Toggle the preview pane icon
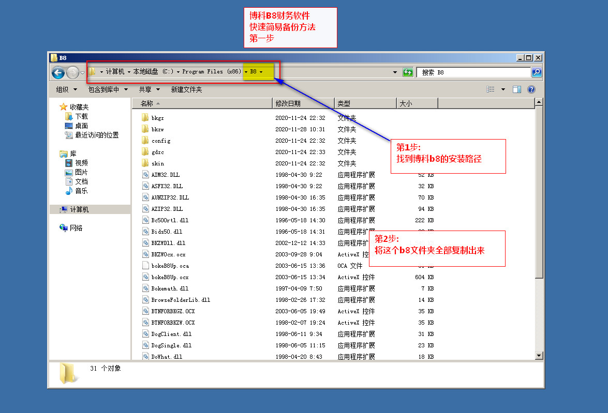Image resolution: width=608 pixels, height=413 pixels. (516, 89)
